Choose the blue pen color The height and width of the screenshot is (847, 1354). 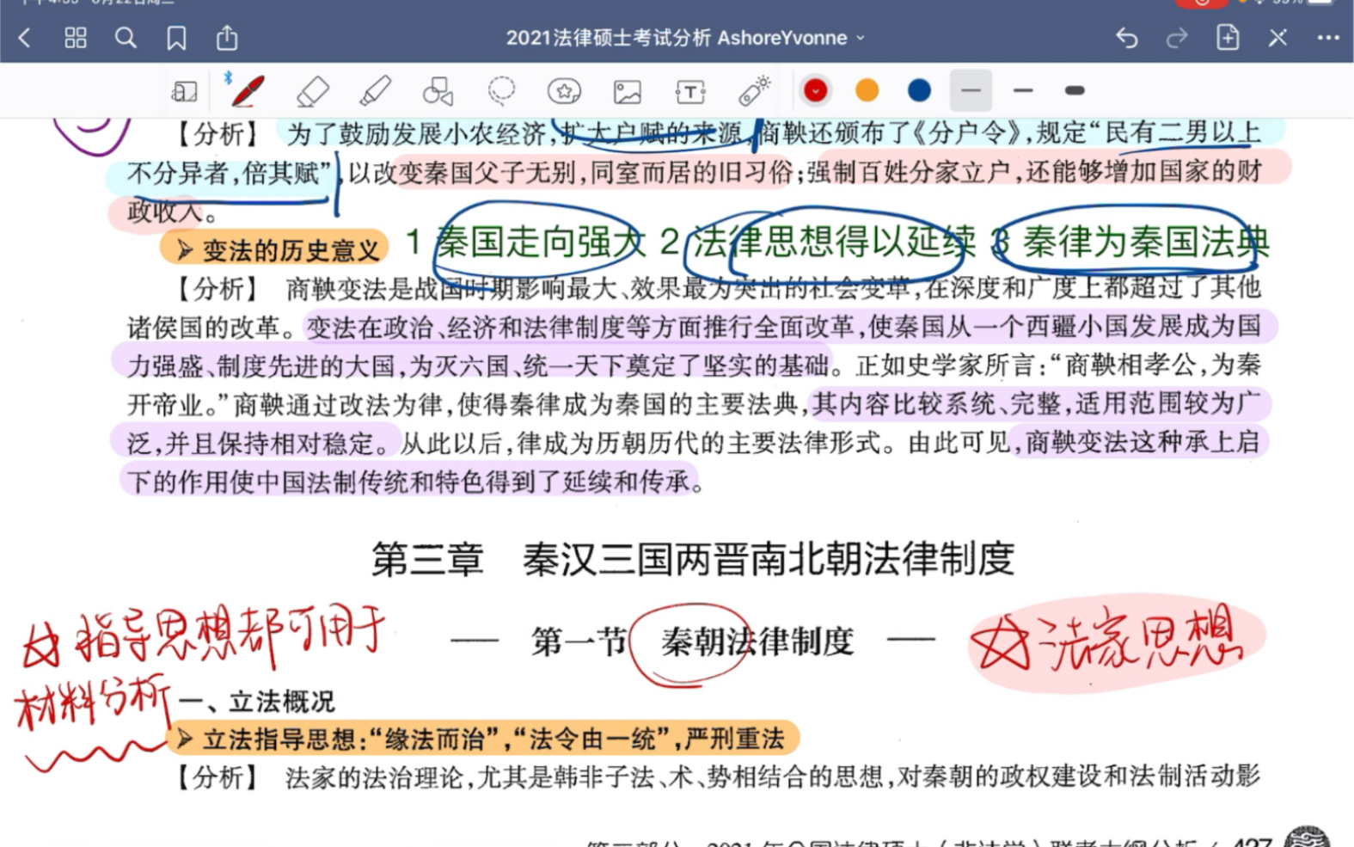tap(919, 90)
